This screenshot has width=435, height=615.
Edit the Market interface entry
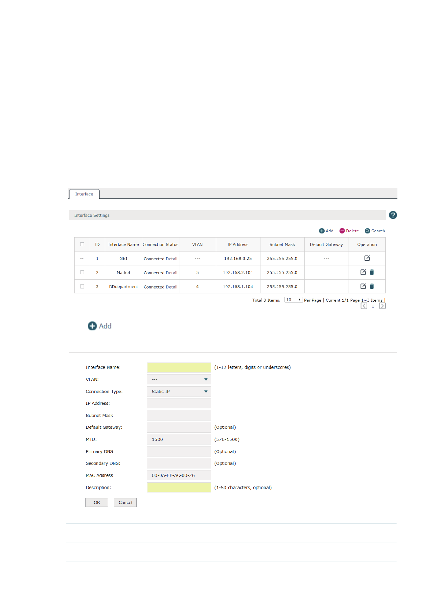point(363,272)
